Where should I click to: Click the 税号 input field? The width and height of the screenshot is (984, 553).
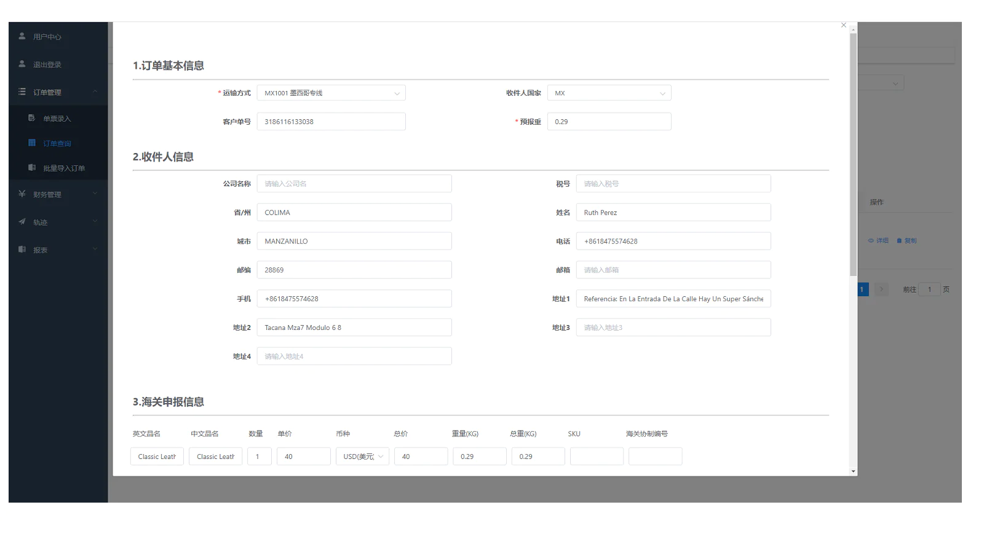pos(673,184)
